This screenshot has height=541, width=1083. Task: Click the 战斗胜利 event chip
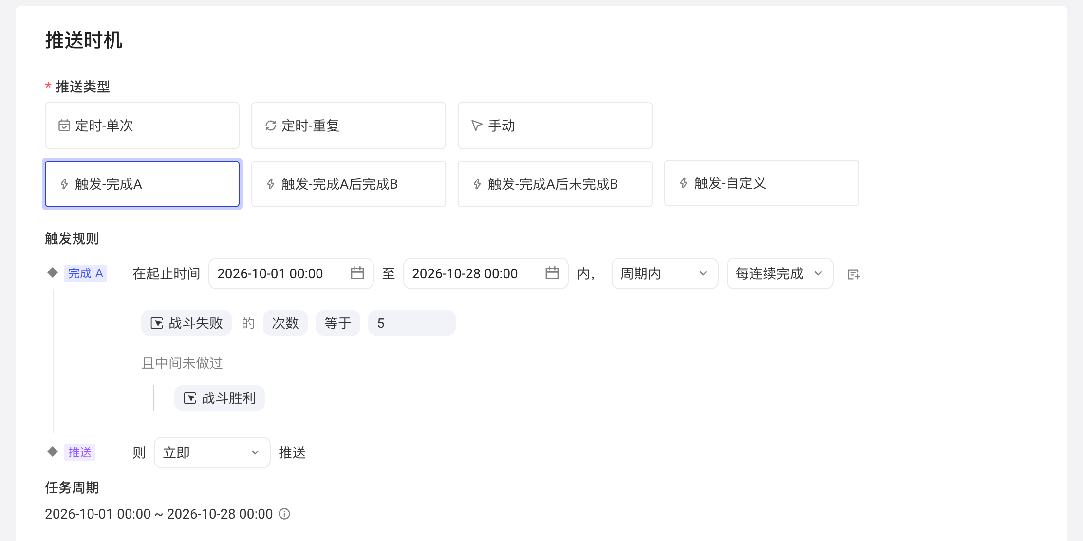click(x=220, y=398)
